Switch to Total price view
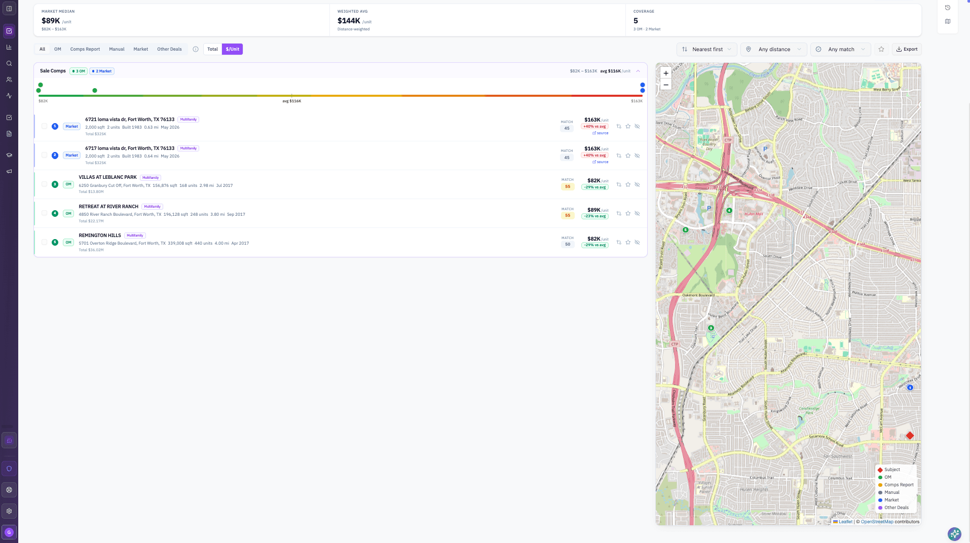This screenshot has width=970, height=543. click(212, 49)
